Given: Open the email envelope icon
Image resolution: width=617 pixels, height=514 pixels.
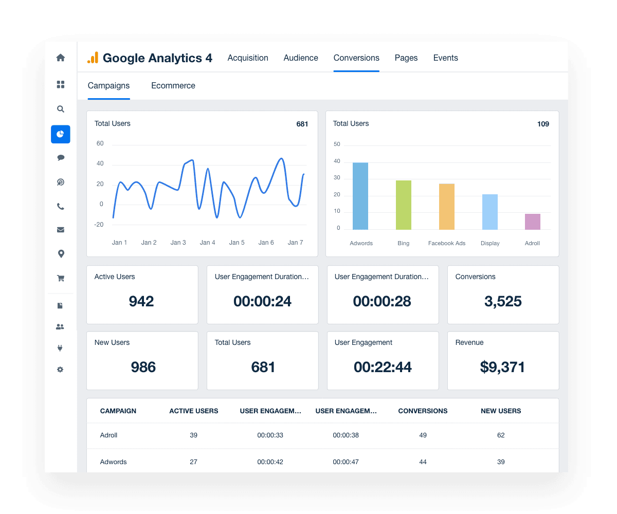Looking at the screenshot, I should pyautogui.click(x=60, y=229).
